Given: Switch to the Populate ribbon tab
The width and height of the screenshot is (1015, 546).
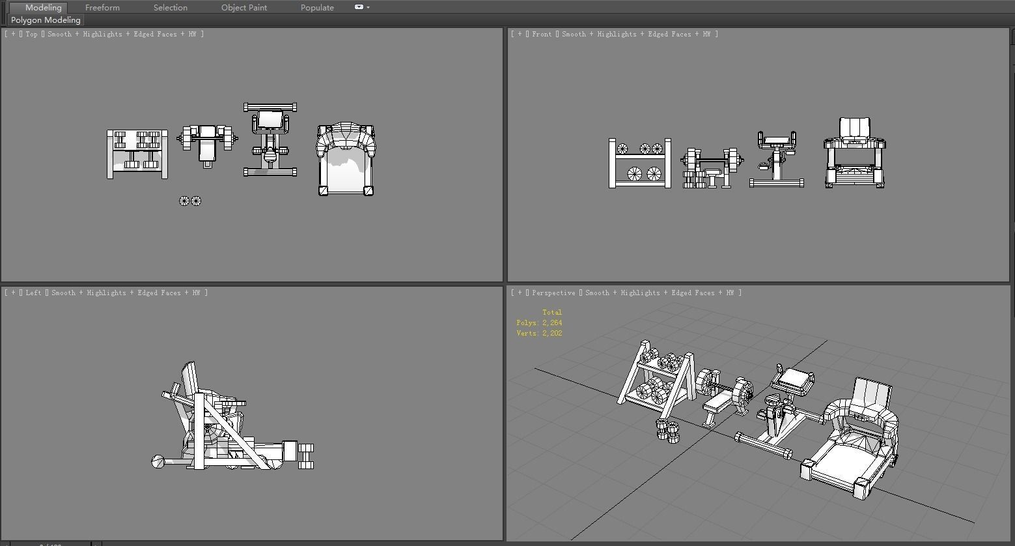Looking at the screenshot, I should tap(317, 8).
